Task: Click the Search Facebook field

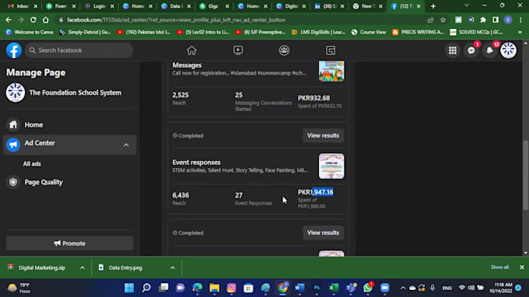Action: pos(79,51)
